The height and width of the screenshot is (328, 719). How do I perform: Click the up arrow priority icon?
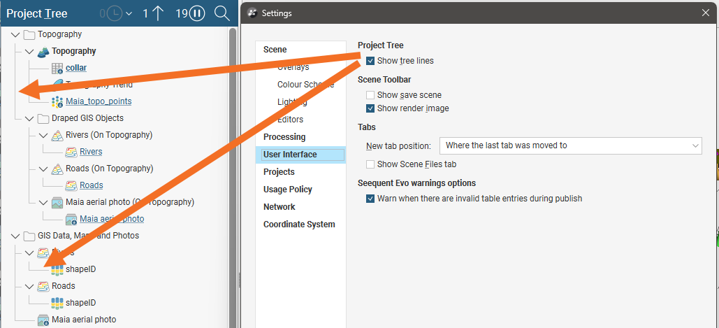pyautogui.click(x=158, y=13)
